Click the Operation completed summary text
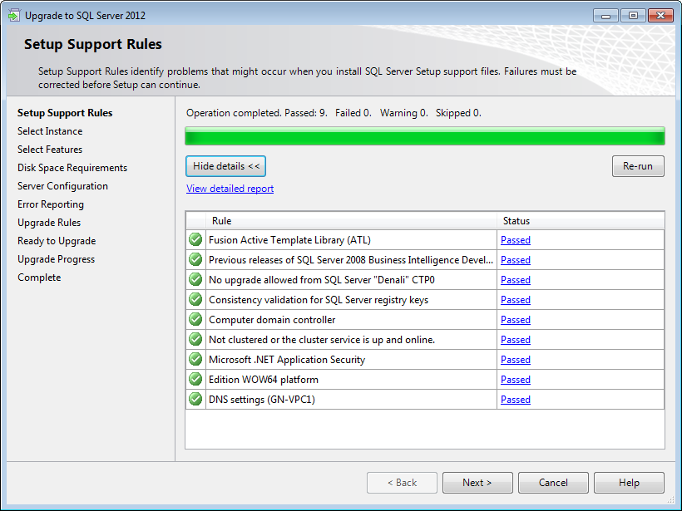The image size is (682, 511). click(x=334, y=113)
